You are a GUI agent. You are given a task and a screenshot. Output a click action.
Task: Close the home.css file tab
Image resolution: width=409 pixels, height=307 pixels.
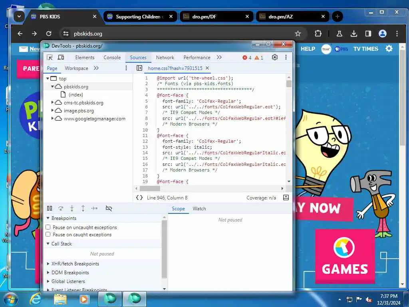click(207, 68)
